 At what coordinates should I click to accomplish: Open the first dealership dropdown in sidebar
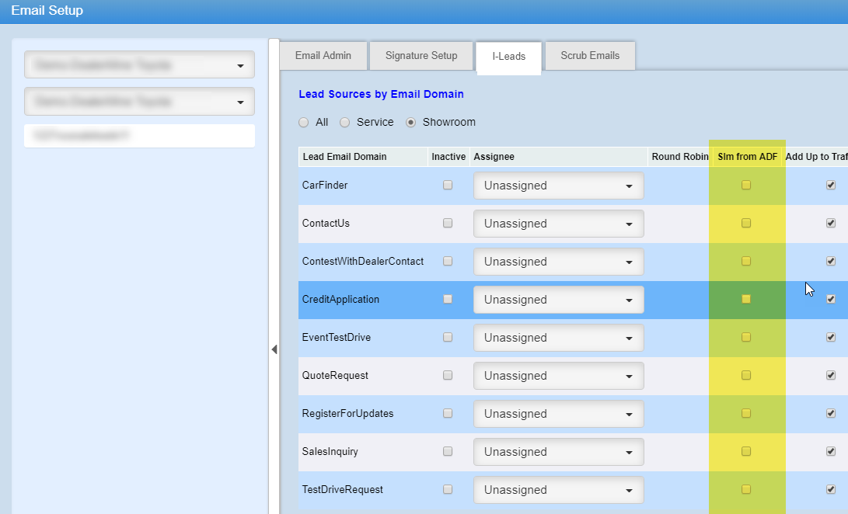point(139,66)
